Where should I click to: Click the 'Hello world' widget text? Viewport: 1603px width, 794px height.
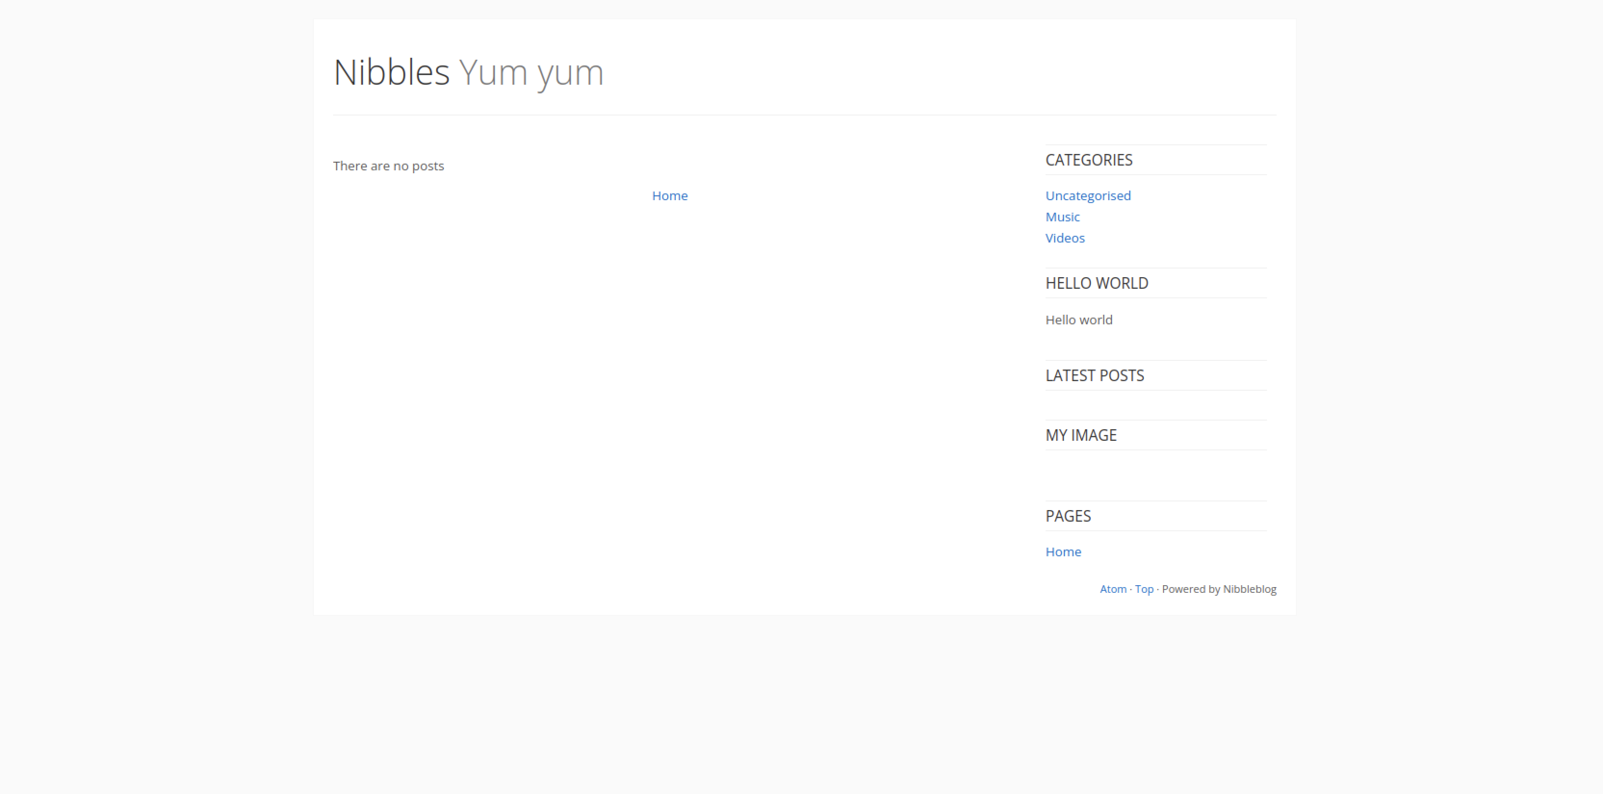pyautogui.click(x=1078, y=320)
